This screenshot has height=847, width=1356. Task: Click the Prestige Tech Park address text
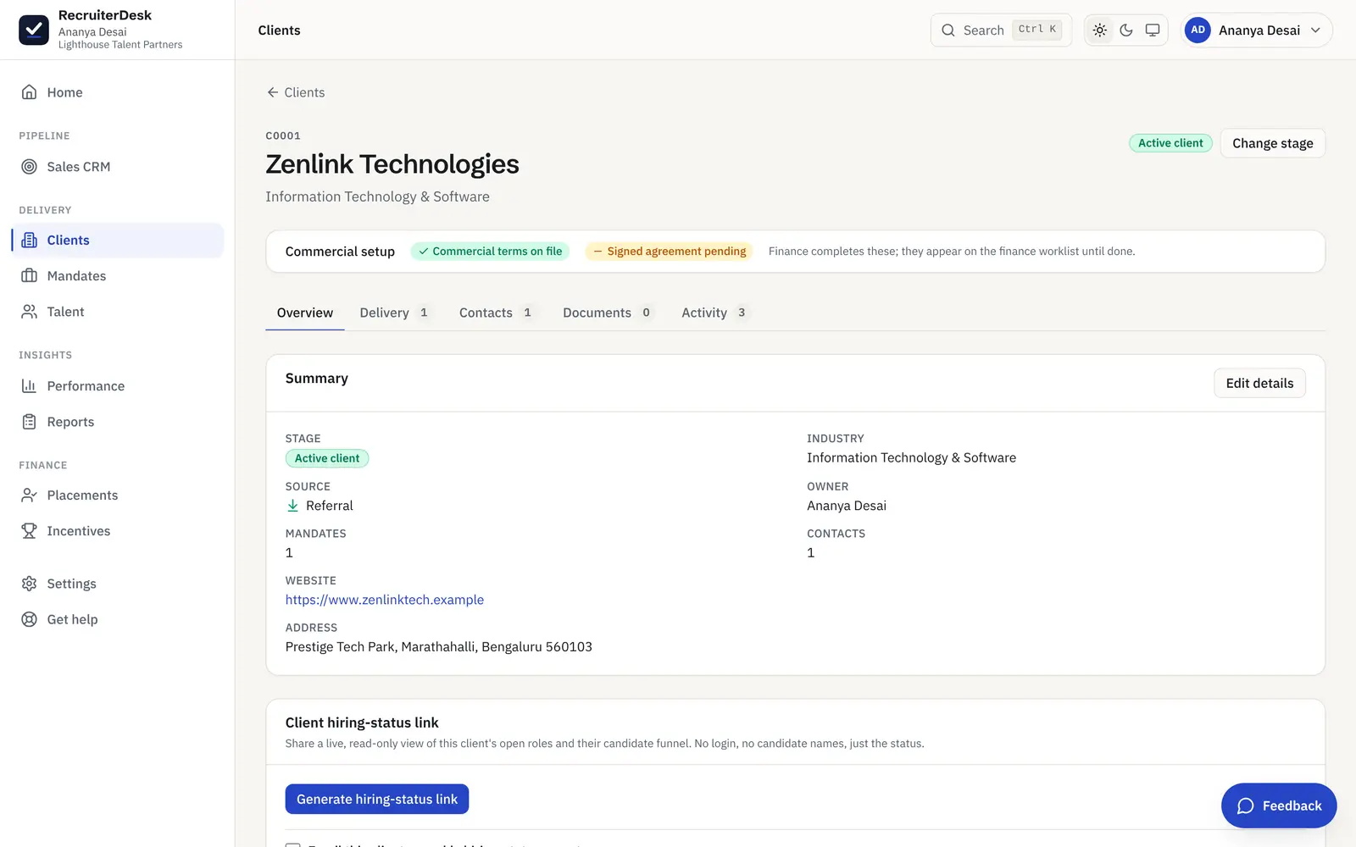(x=439, y=647)
